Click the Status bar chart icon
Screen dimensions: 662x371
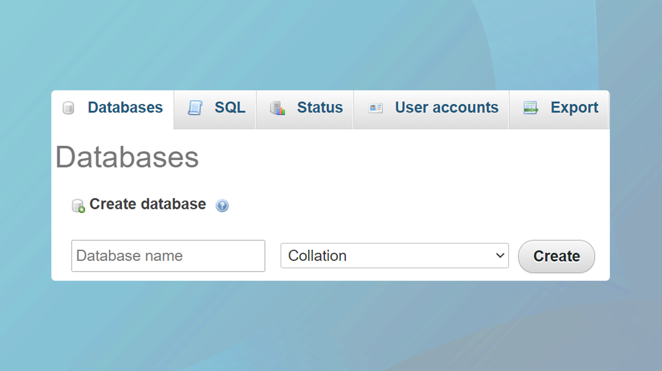(x=278, y=109)
